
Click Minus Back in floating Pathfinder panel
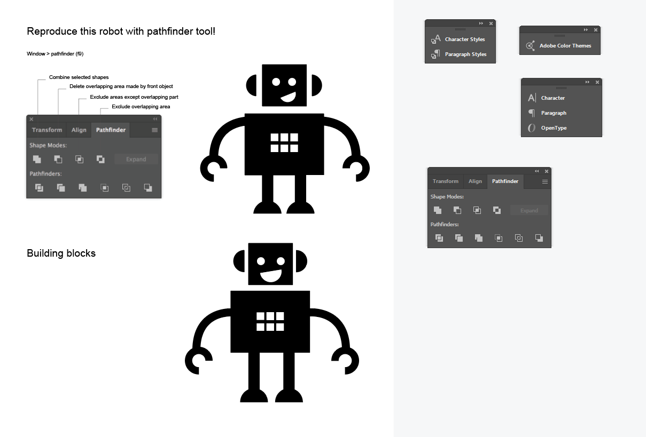(539, 238)
